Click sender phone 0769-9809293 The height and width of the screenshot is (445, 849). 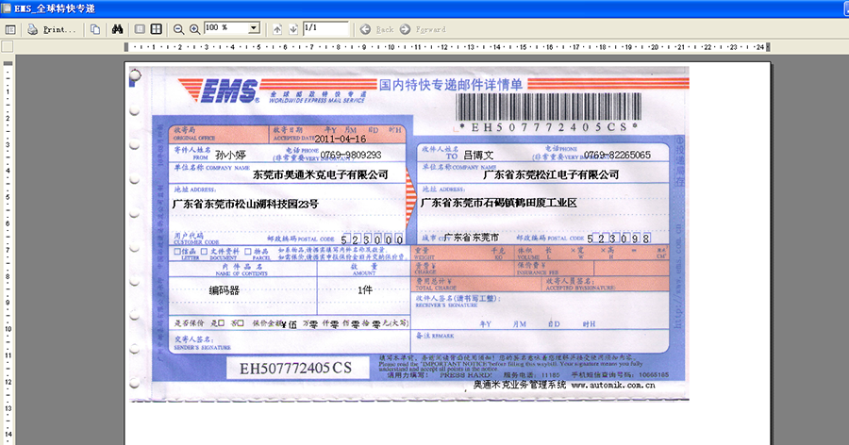(x=351, y=155)
